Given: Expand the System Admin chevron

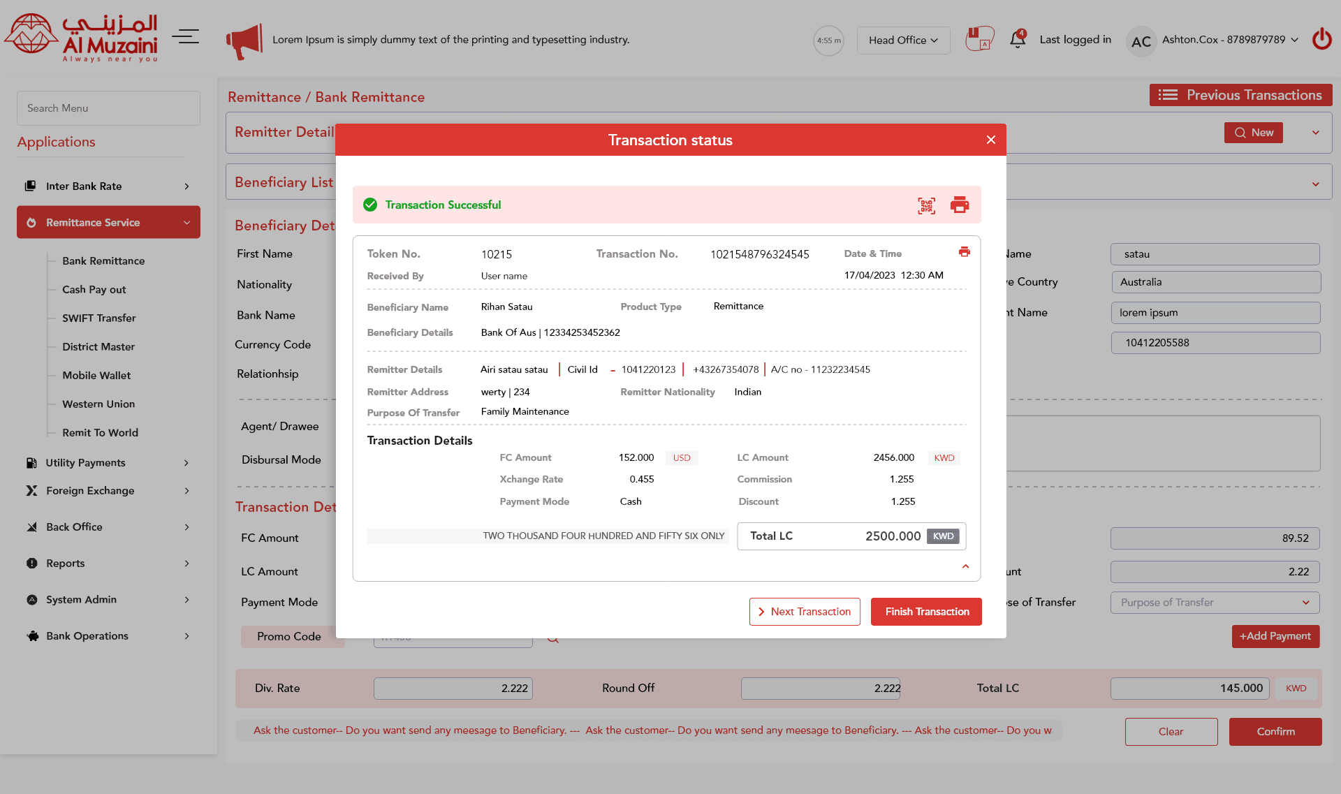Looking at the screenshot, I should (x=186, y=599).
